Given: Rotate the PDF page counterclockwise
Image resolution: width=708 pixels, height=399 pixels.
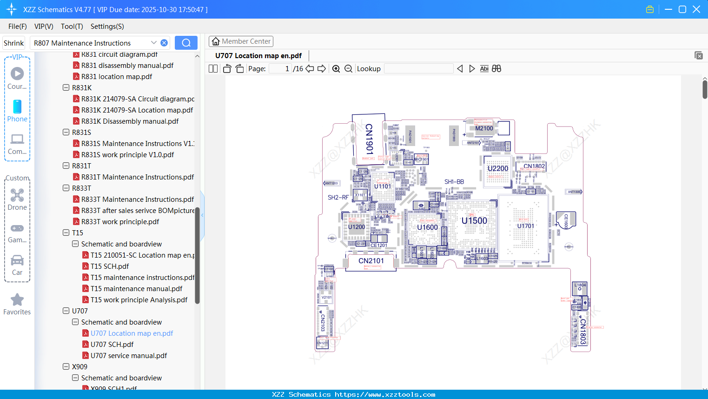Looking at the screenshot, I should click(226, 68).
